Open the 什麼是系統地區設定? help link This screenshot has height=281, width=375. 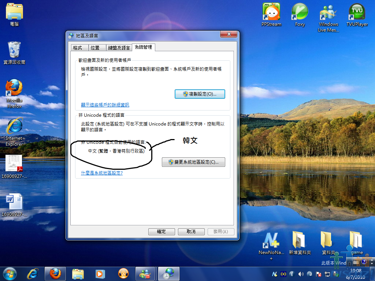(102, 173)
